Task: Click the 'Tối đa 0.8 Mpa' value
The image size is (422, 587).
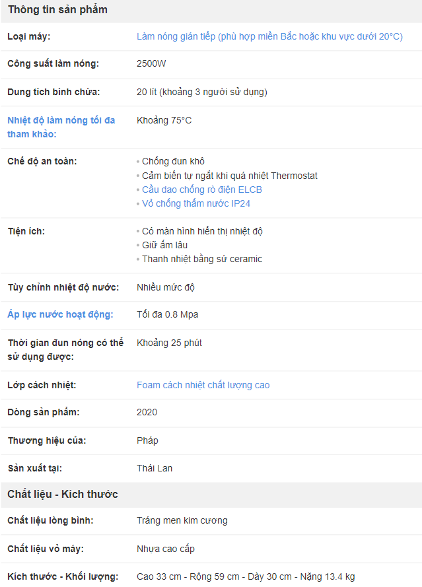Action: pos(167,314)
